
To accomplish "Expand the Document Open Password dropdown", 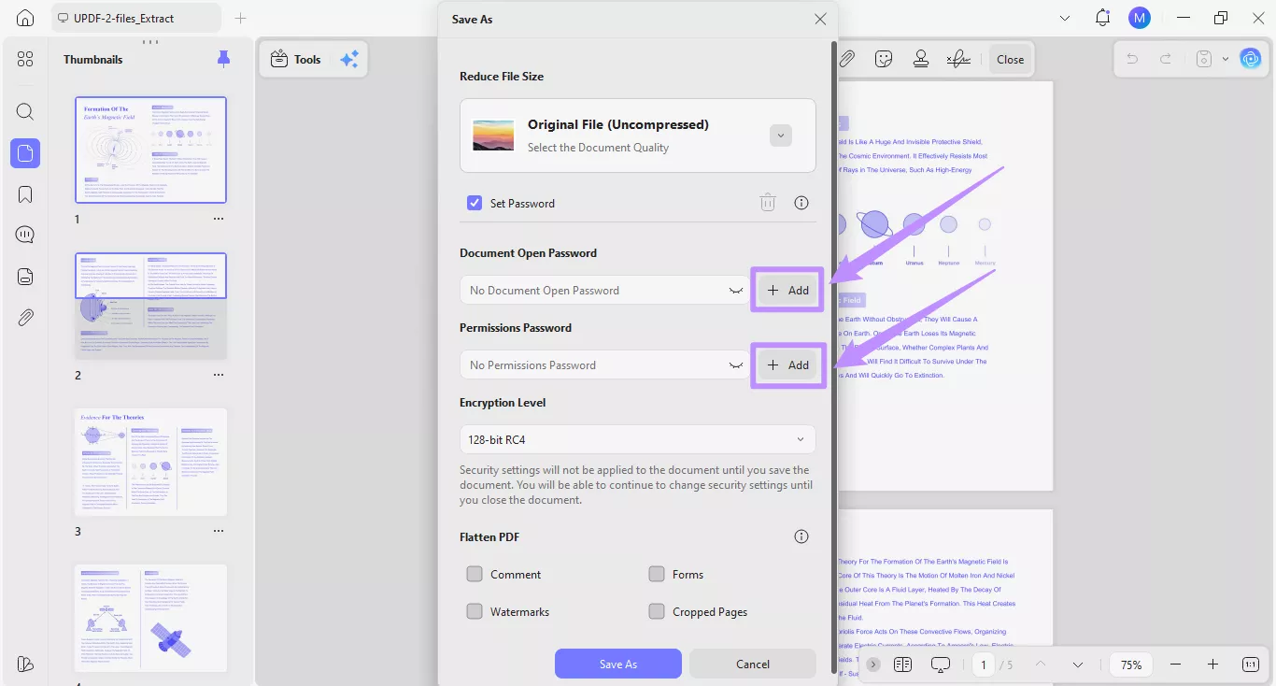I will click(734, 290).
